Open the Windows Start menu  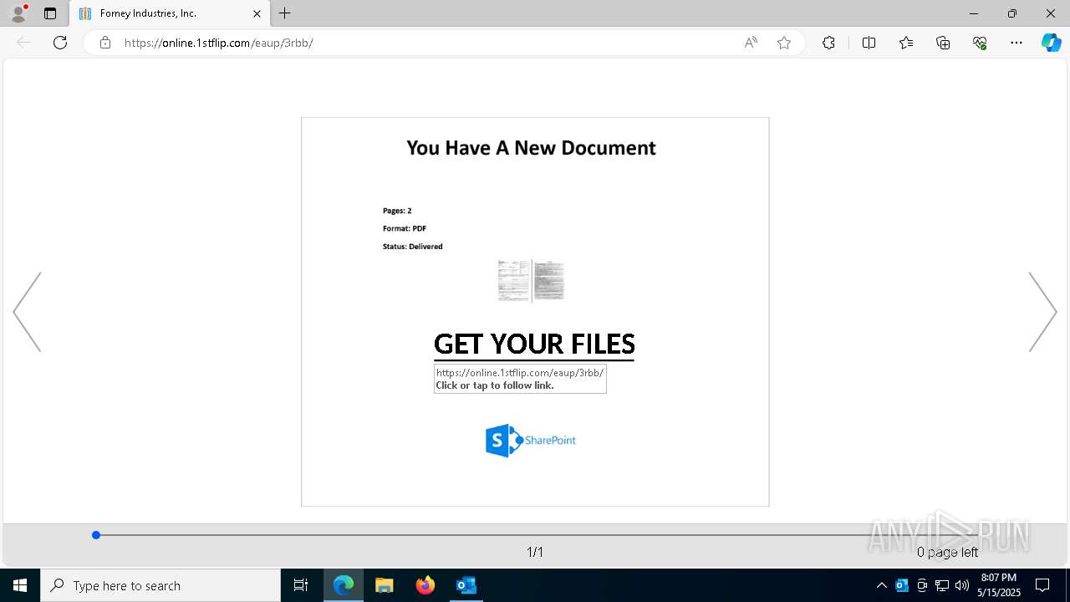tap(20, 585)
